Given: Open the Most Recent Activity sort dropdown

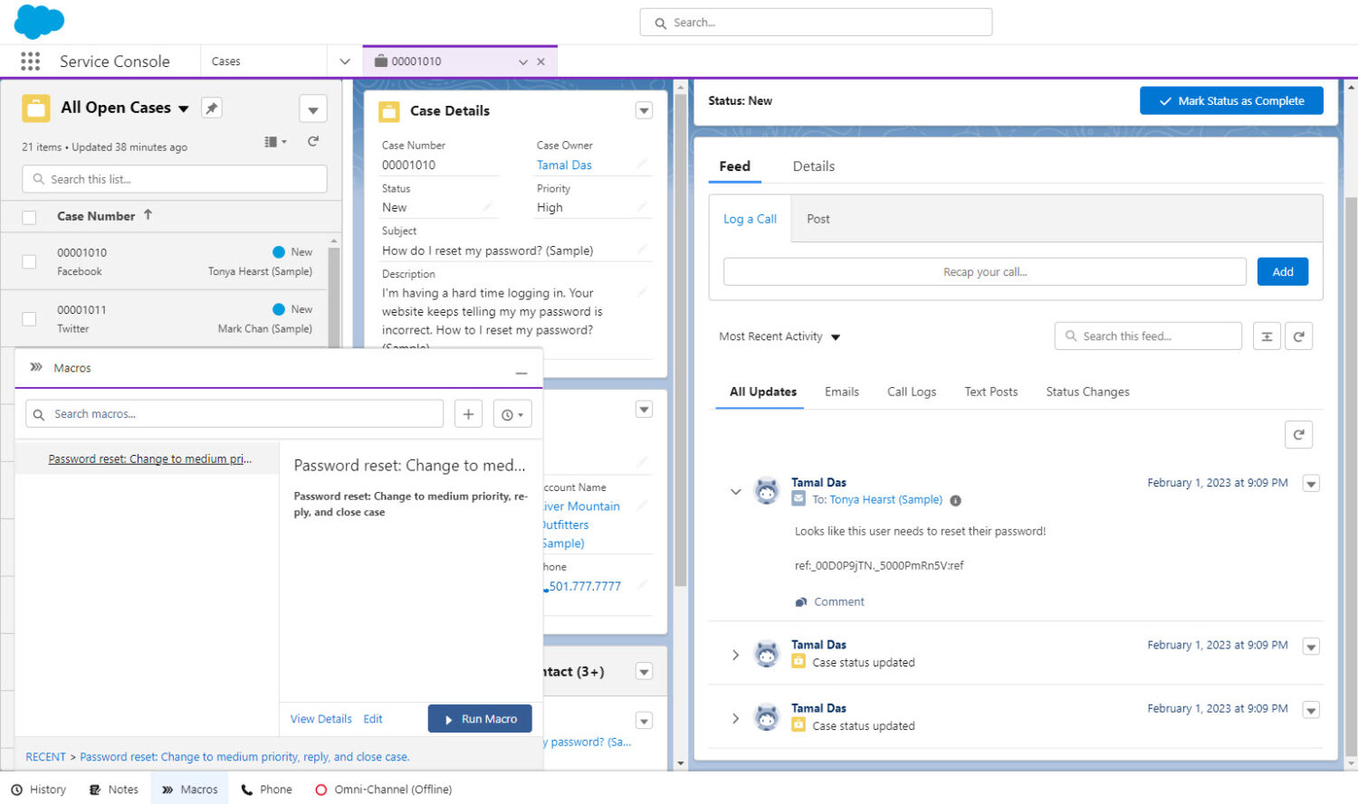Looking at the screenshot, I should (x=836, y=337).
